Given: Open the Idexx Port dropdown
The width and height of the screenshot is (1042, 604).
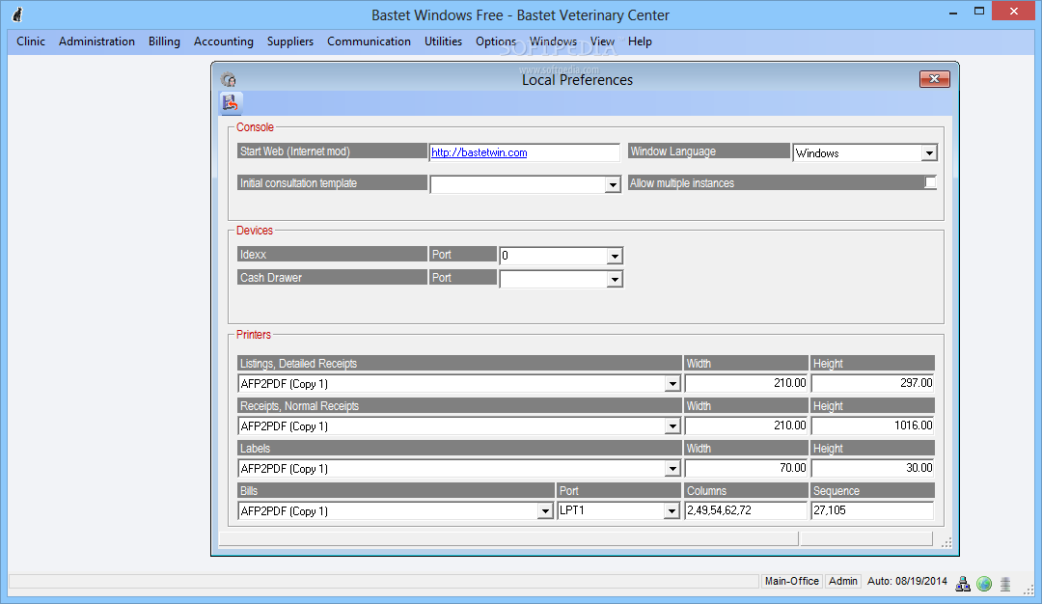Looking at the screenshot, I should point(615,256).
